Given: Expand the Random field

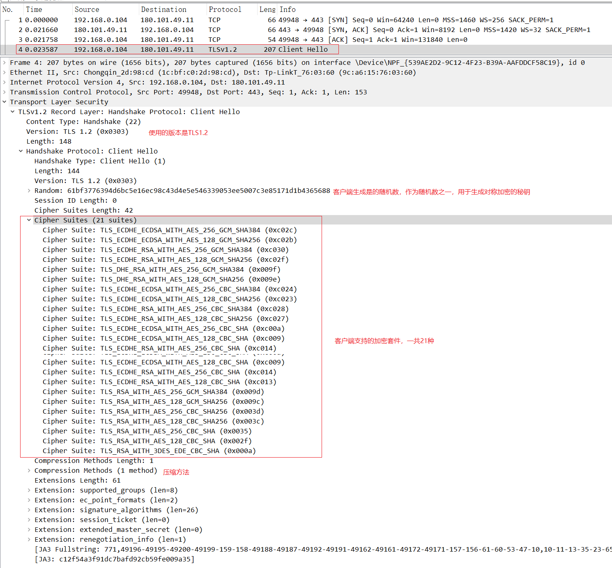Looking at the screenshot, I should tap(29, 191).
